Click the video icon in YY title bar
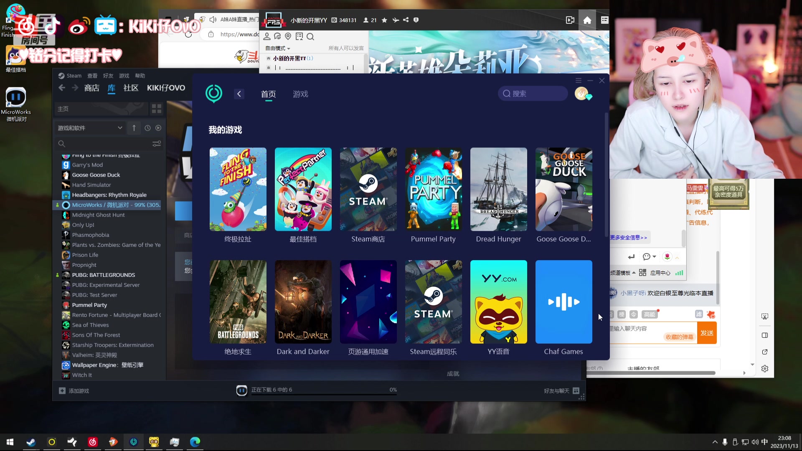 click(570, 20)
